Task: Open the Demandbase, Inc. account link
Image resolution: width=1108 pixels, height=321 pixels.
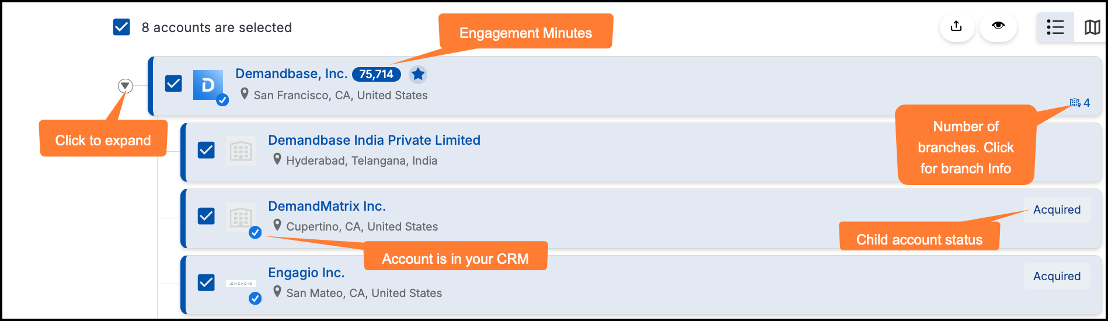Action: [291, 74]
